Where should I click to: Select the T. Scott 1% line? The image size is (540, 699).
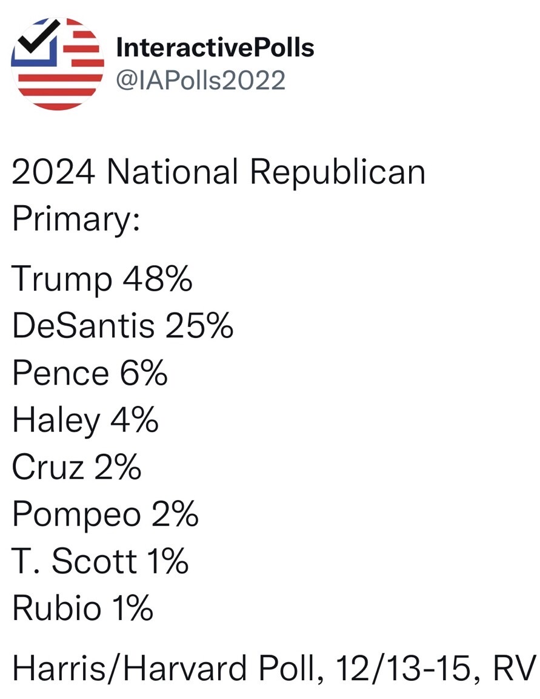100,561
